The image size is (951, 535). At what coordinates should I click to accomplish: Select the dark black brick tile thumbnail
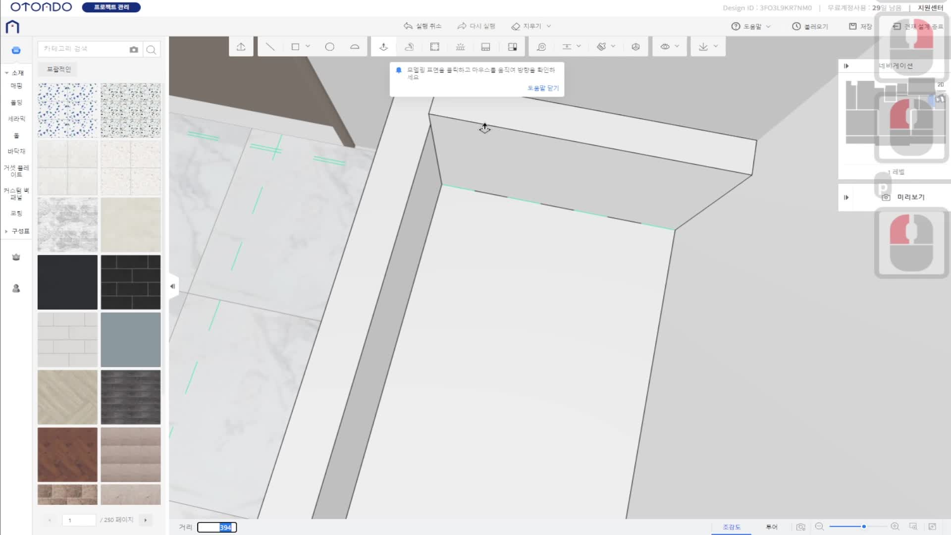coord(131,282)
